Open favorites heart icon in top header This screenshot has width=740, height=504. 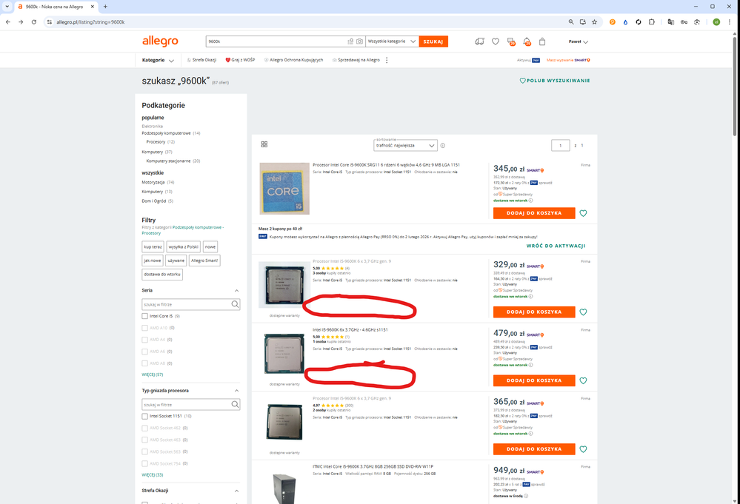496,42
